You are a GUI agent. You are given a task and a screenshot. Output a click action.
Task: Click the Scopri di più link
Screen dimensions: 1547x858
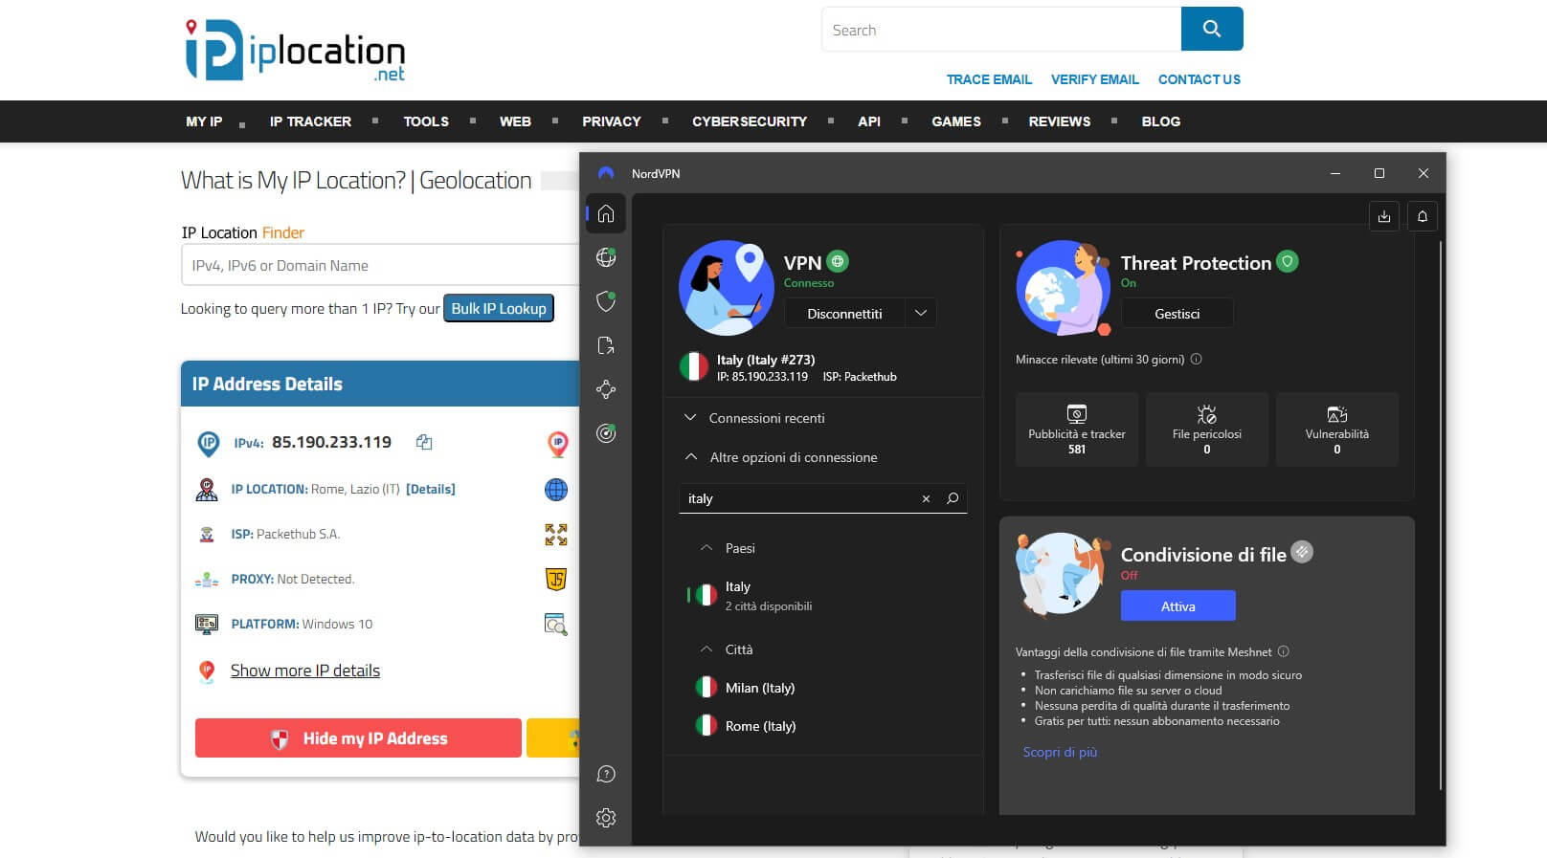pos(1060,752)
